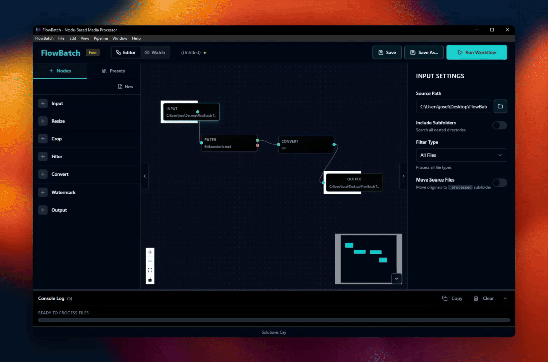Click the Run Workflow button
This screenshot has height=362, width=548.
[x=476, y=52]
